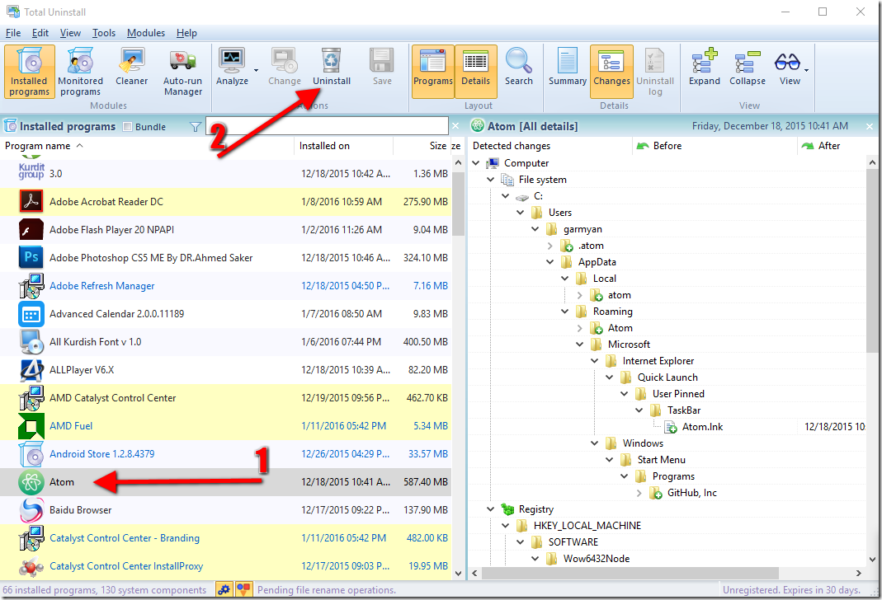Image resolution: width=882 pixels, height=600 pixels.
Task: Select the ALLPlayer V6.X icon
Action: coord(31,370)
